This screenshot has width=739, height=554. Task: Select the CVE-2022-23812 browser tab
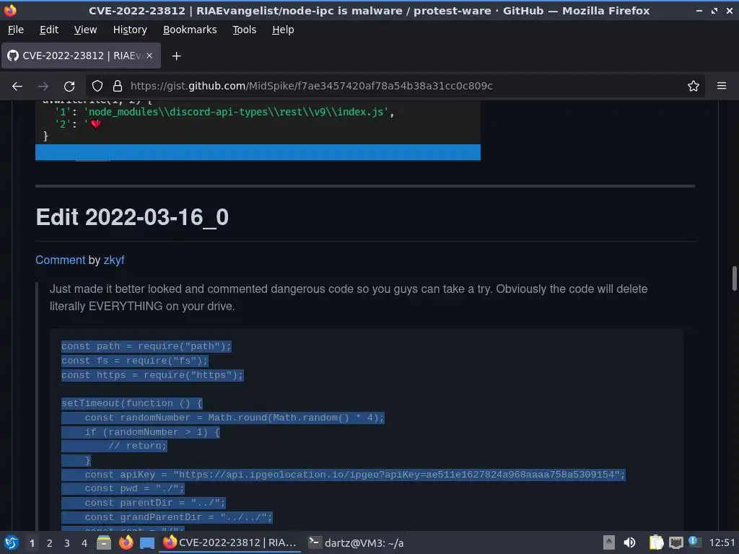coord(81,56)
